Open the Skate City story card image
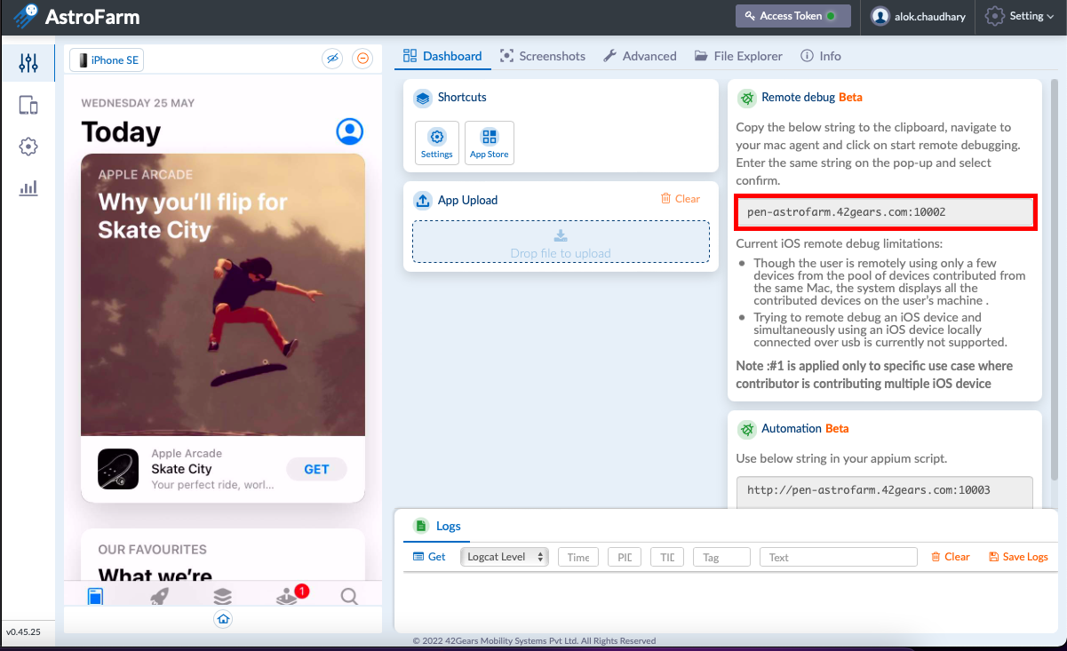The height and width of the screenshot is (651, 1067). 223,295
